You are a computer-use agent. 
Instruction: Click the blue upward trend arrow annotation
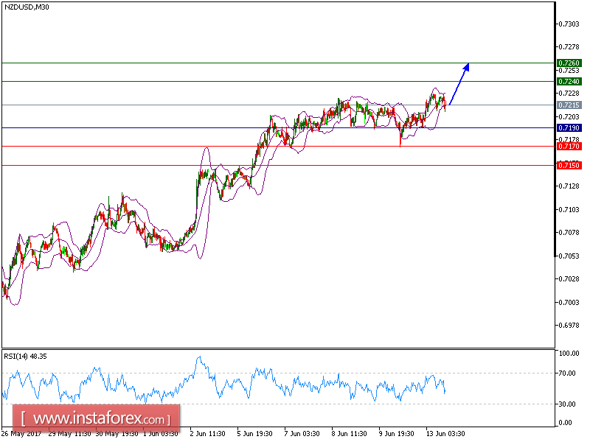point(459,85)
